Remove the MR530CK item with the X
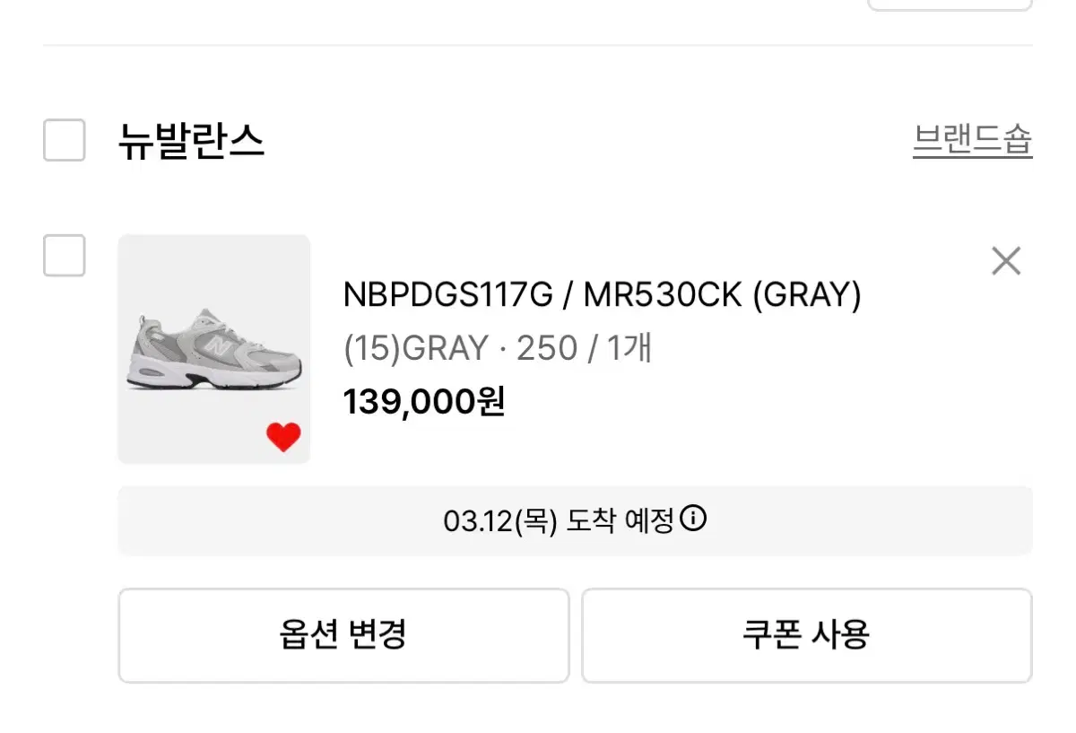Image resolution: width=1076 pixels, height=733 pixels. click(x=1006, y=262)
